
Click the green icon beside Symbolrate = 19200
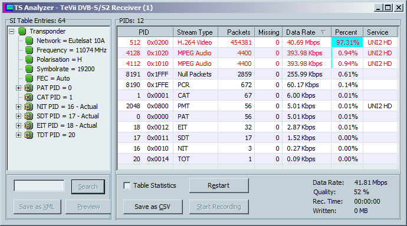point(29,69)
